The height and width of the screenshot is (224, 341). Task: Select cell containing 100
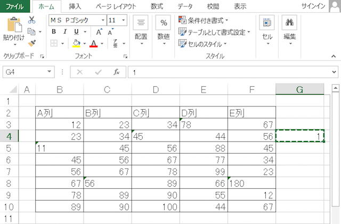156,206
